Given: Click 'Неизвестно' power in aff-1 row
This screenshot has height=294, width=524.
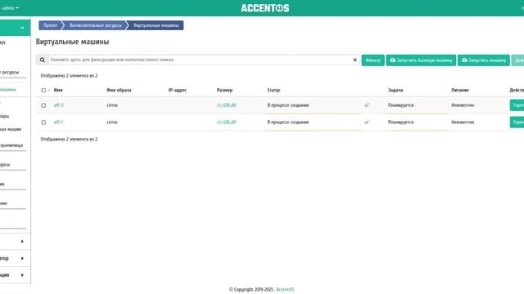Looking at the screenshot, I should (x=463, y=122).
